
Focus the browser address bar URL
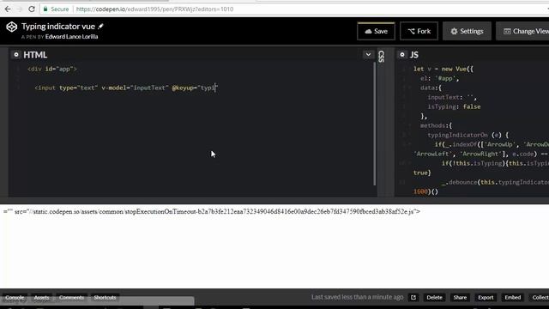[x=154, y=9]
